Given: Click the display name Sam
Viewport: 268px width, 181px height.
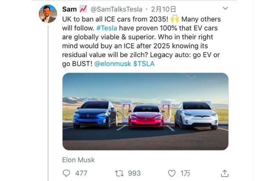Looking at the screenshot, I should [70, 9].
